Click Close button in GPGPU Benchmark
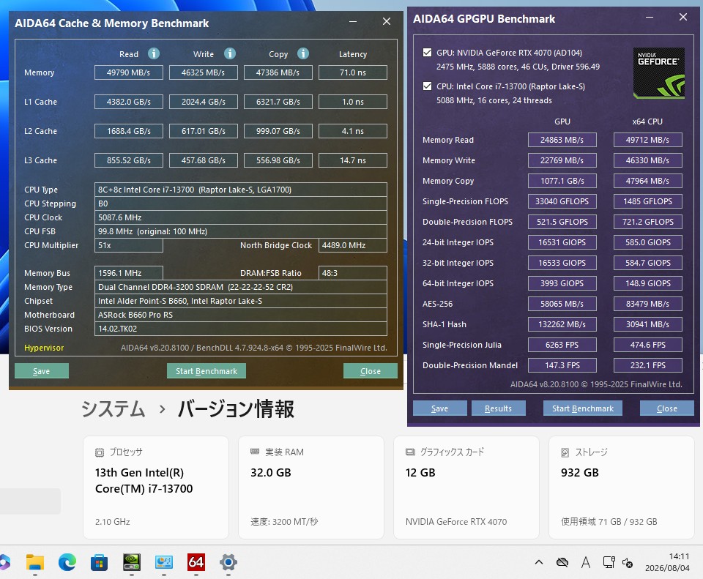The image size is (703, 579). click(x=666, y=408)
